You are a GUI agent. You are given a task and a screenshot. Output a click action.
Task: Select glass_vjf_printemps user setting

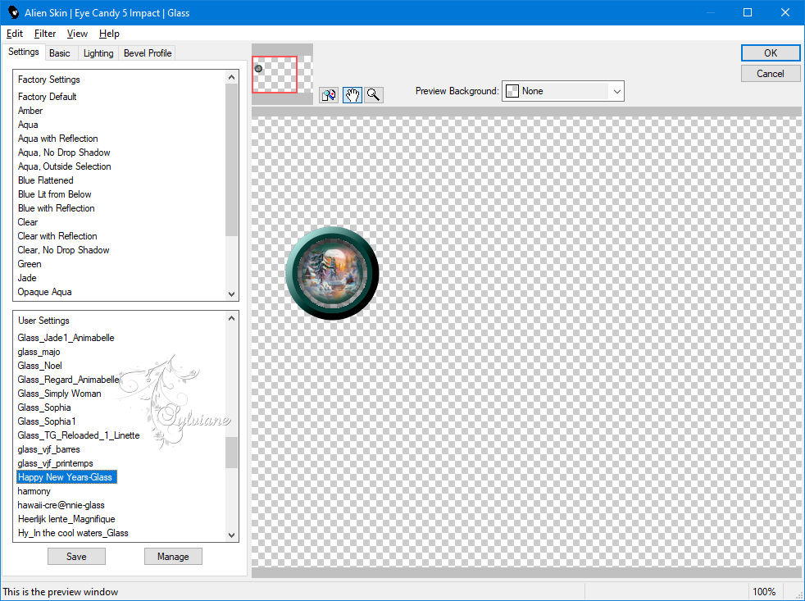(55, 462)
